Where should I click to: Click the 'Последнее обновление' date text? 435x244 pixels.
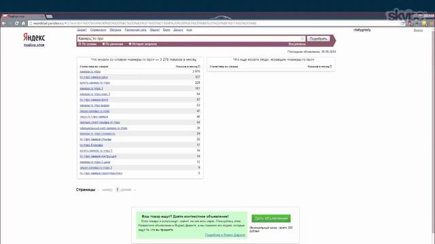(311, 52)
